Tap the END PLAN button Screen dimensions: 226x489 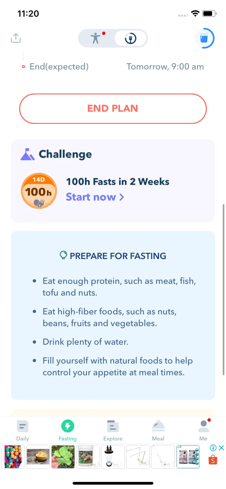[113, 109]
